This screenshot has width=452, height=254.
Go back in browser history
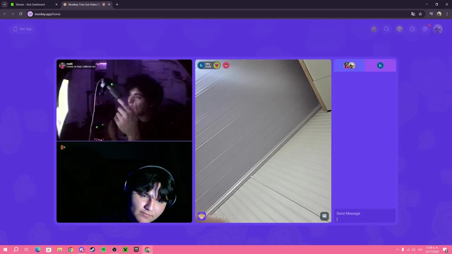pos(5,14)
